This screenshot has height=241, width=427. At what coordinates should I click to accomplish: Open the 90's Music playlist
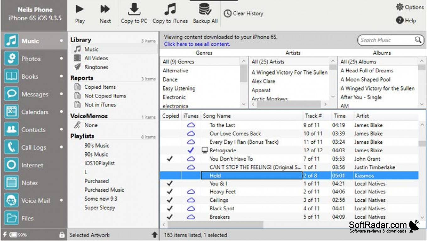pos(97,145)
